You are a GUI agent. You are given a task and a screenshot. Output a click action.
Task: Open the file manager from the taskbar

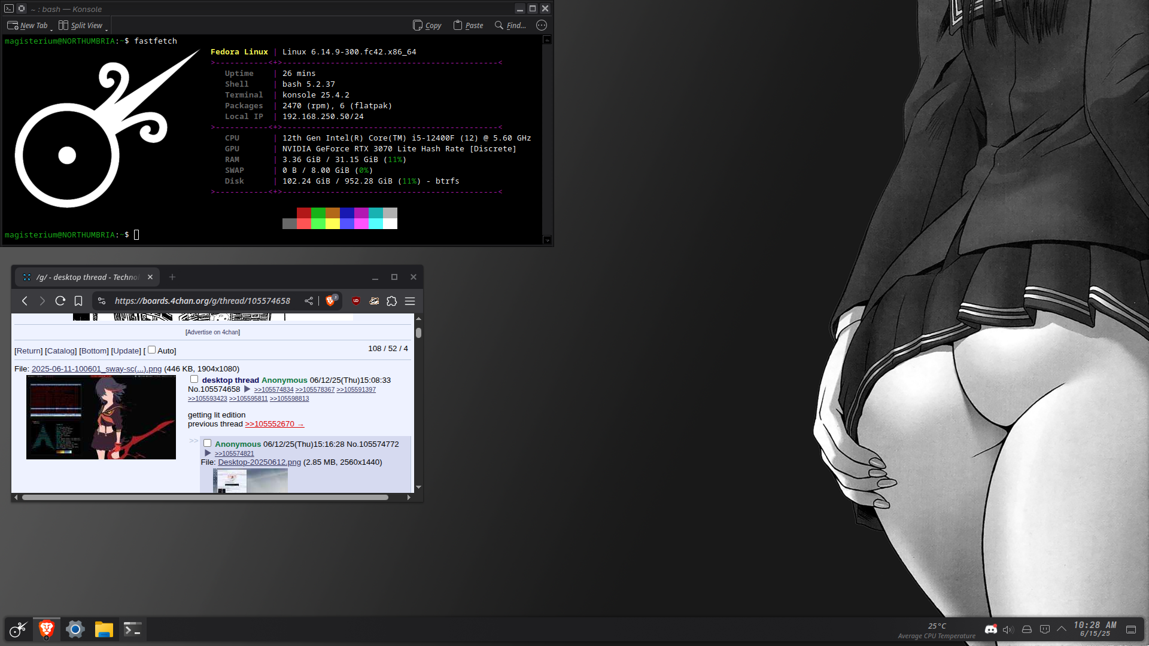click(104, 629)
